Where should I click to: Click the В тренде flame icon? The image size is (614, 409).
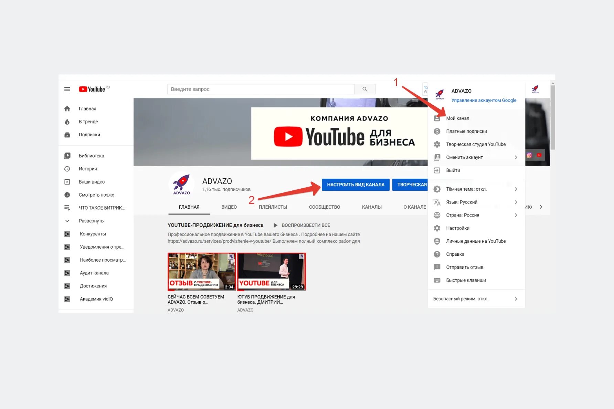point(67,122)
